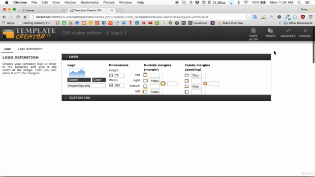The width and height of the screenshot is (315, 177).
Task: Click the Select logo button
Action: (79, 80)
